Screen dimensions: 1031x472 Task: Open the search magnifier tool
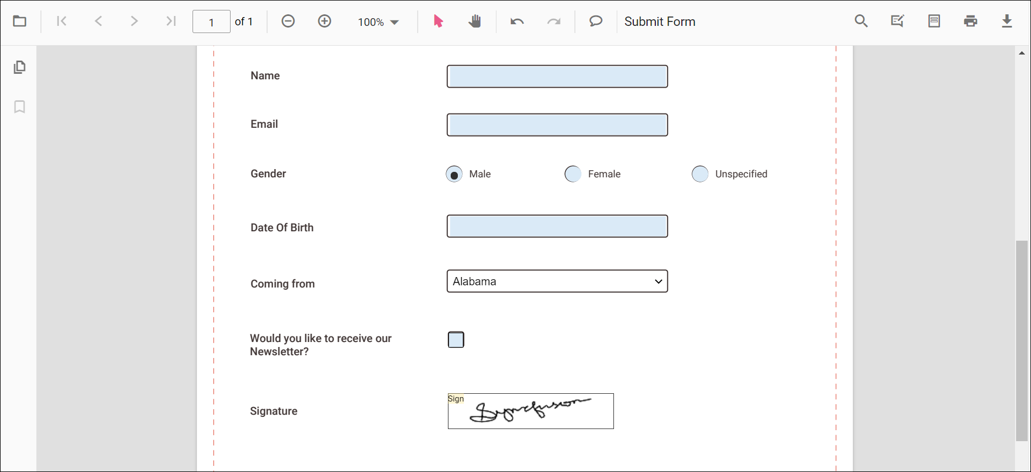point(861,21)
